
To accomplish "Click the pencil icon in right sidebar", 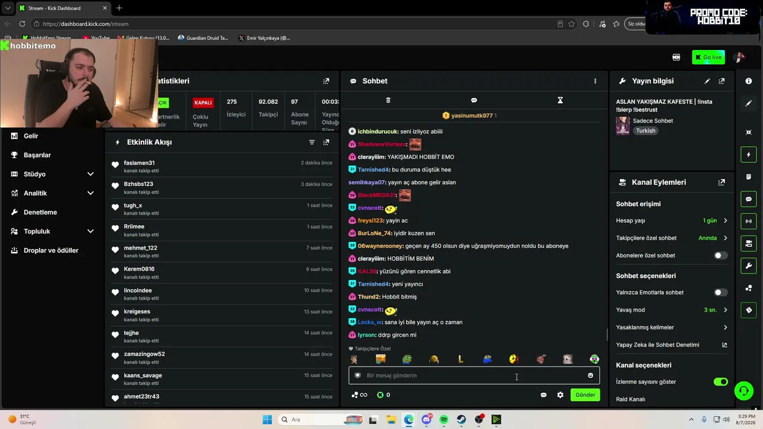I will (749, 103).
